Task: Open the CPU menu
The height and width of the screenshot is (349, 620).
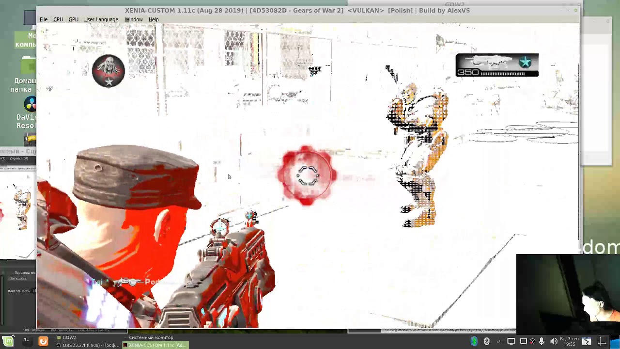Action: (x=58, y=19)
